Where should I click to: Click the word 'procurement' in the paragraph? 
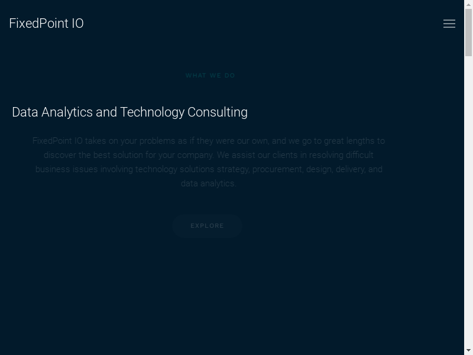pyautogui.click(x=277, y=169)
